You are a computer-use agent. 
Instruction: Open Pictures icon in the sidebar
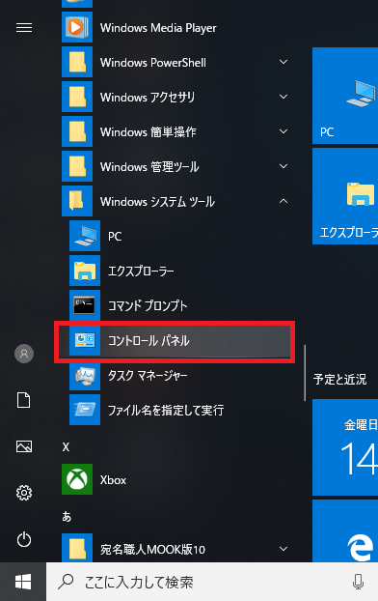[x=24, y=446]
